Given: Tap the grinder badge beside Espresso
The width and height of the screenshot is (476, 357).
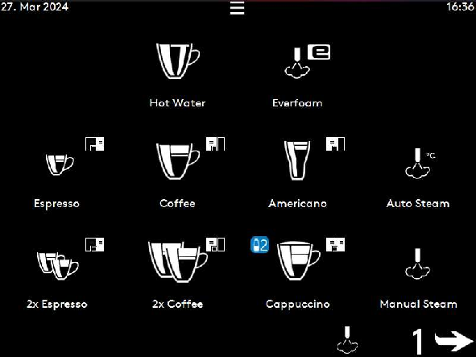Looking at the screenshot, I should click(95, 143).
